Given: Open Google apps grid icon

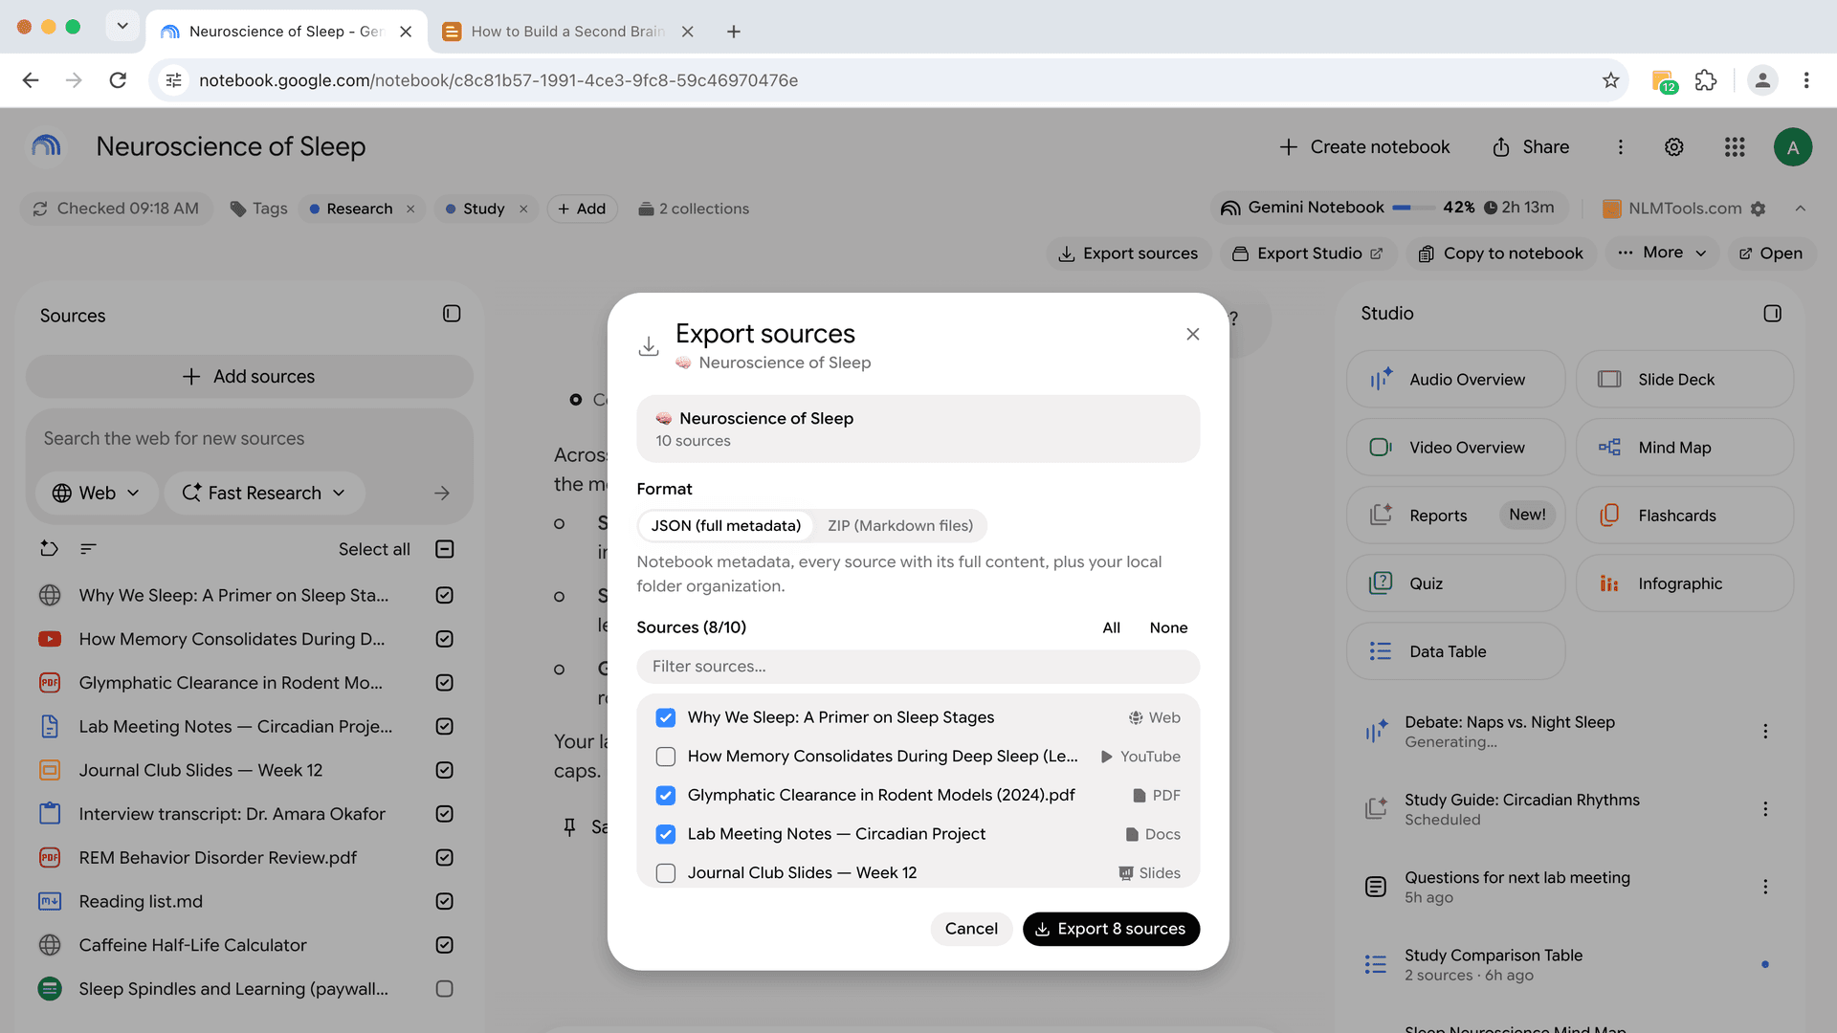Looking at the screenshot, I should point(1735,147).
